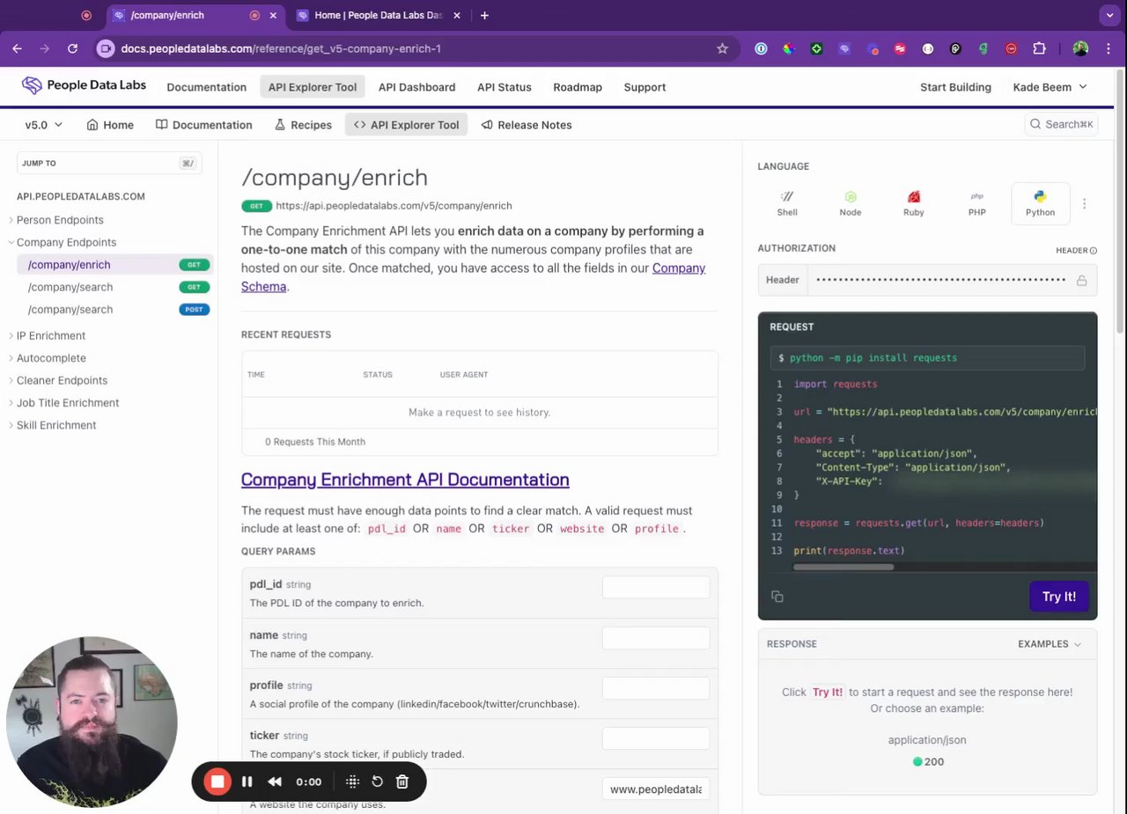
Task: Expand the Autocomplete section
Action: pyautogui.click(x=51, y=358)
